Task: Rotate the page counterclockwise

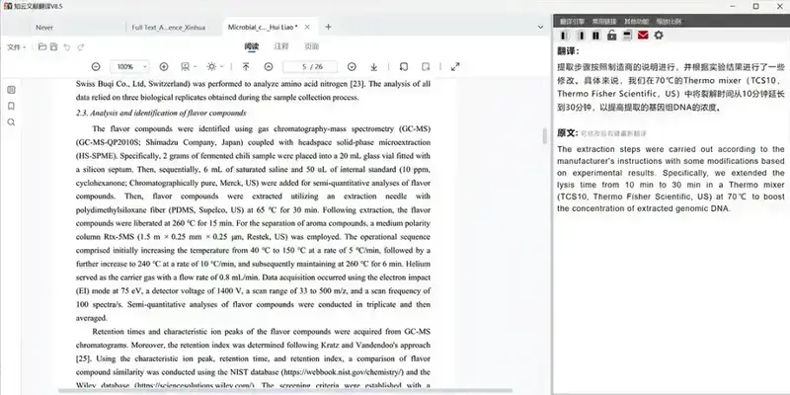Action: point(403,66)
